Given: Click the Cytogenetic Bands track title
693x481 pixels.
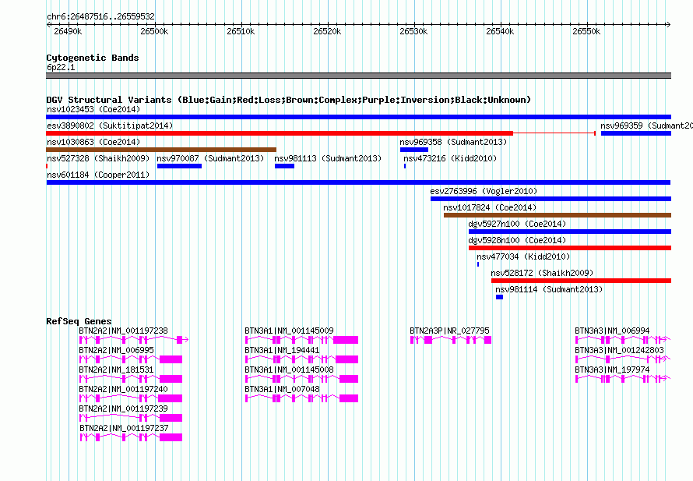Looking at the screenshot, I should pyautogui.click(x=93, y=58).
